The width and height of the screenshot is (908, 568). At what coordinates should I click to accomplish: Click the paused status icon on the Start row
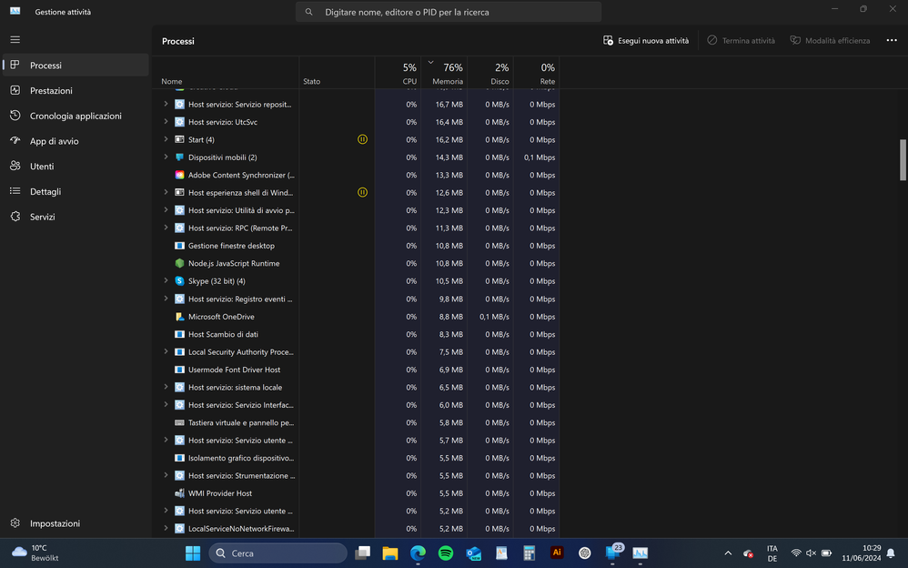tap(362, 139)
